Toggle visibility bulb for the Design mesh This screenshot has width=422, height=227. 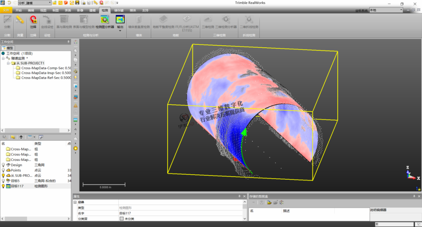3,164
